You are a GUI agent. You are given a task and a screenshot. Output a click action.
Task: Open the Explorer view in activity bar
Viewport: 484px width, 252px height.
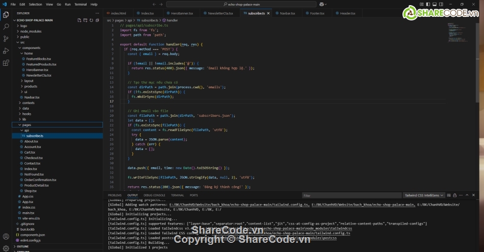tap(6, 14)
